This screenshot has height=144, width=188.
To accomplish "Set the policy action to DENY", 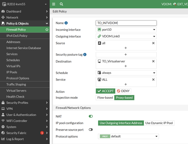I will pos(123,91).
